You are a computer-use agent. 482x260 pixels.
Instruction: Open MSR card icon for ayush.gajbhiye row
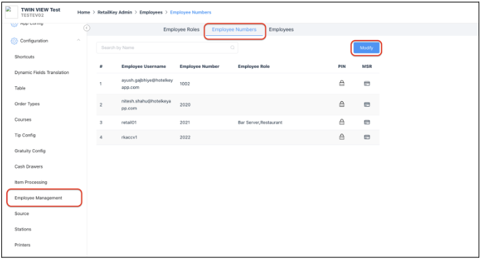[367, 83]
